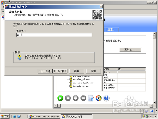Screen dimensions: 158x119
Task: Select the industrial.wmv file name
Action: tap(81, 86)
